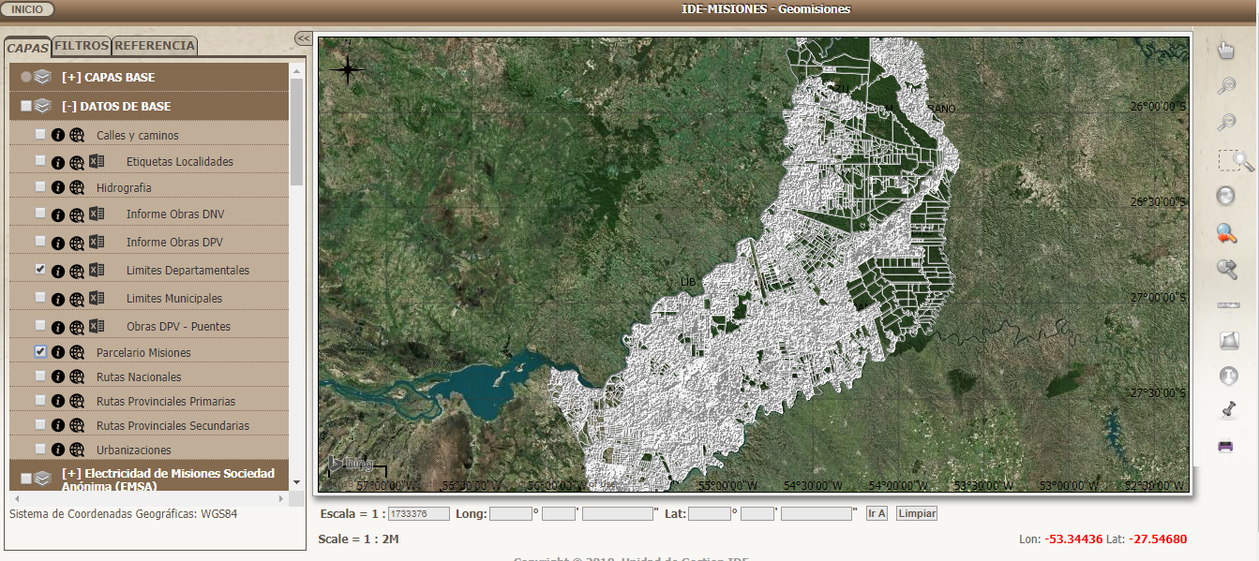Screen dimensions: 1259x561
Task: Click the Ir A button
Action: coord(877,514)
